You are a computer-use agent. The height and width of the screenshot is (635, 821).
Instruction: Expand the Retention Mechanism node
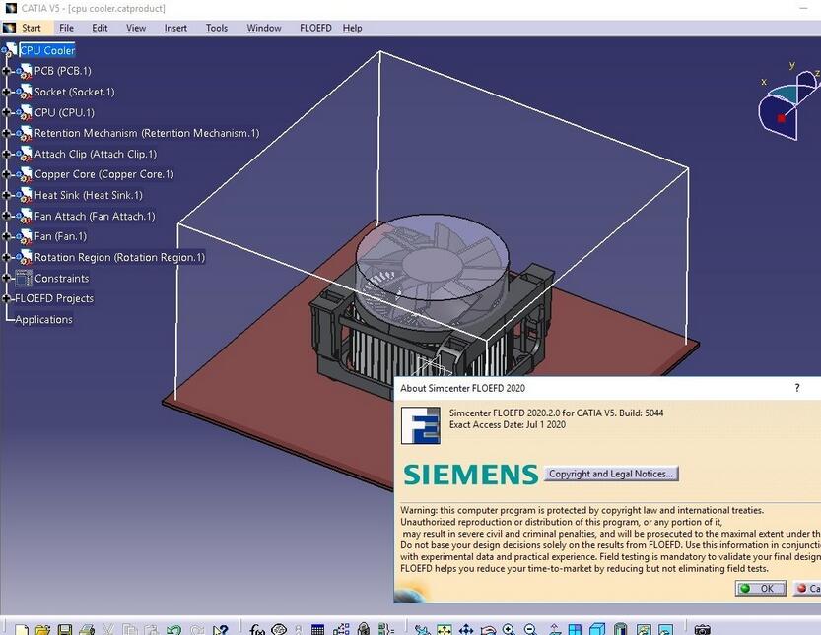[6, 133]
